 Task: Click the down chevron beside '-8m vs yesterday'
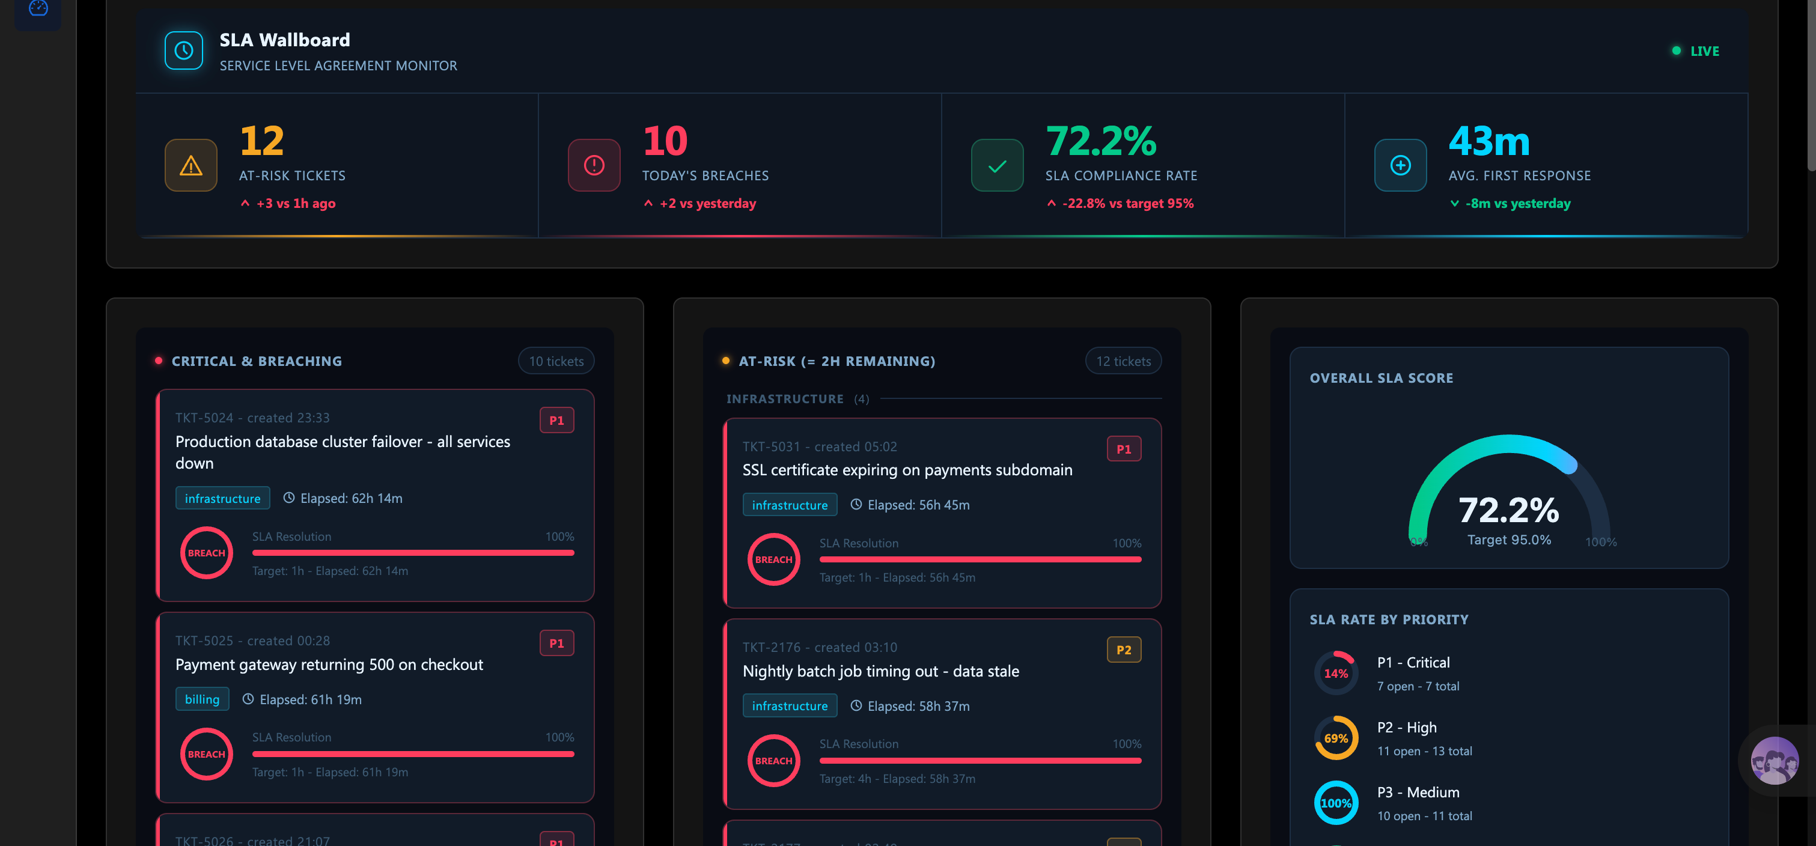point(1454,204)
